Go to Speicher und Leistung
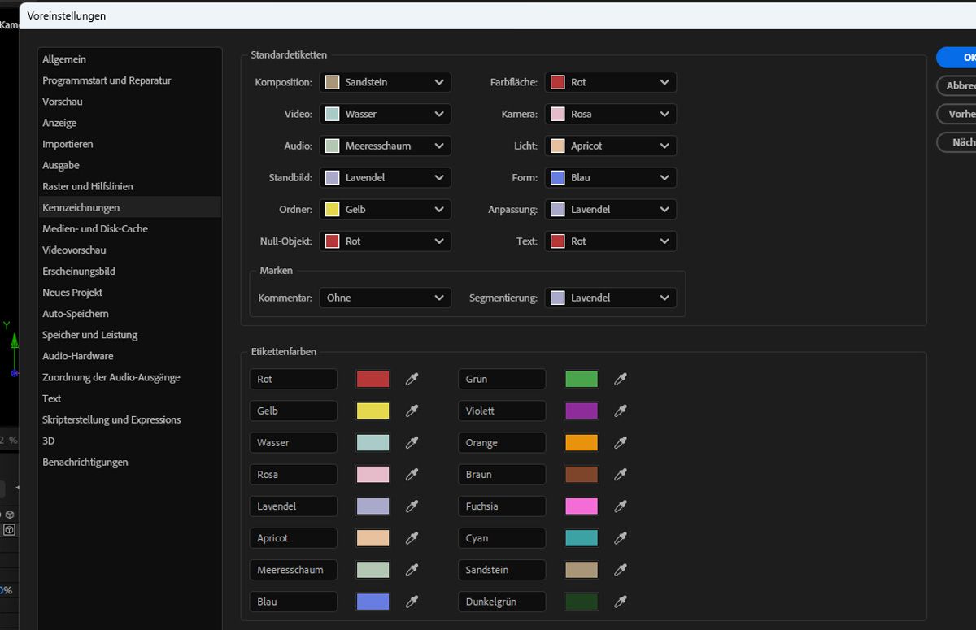976x630 pixels. coord(130,335)
